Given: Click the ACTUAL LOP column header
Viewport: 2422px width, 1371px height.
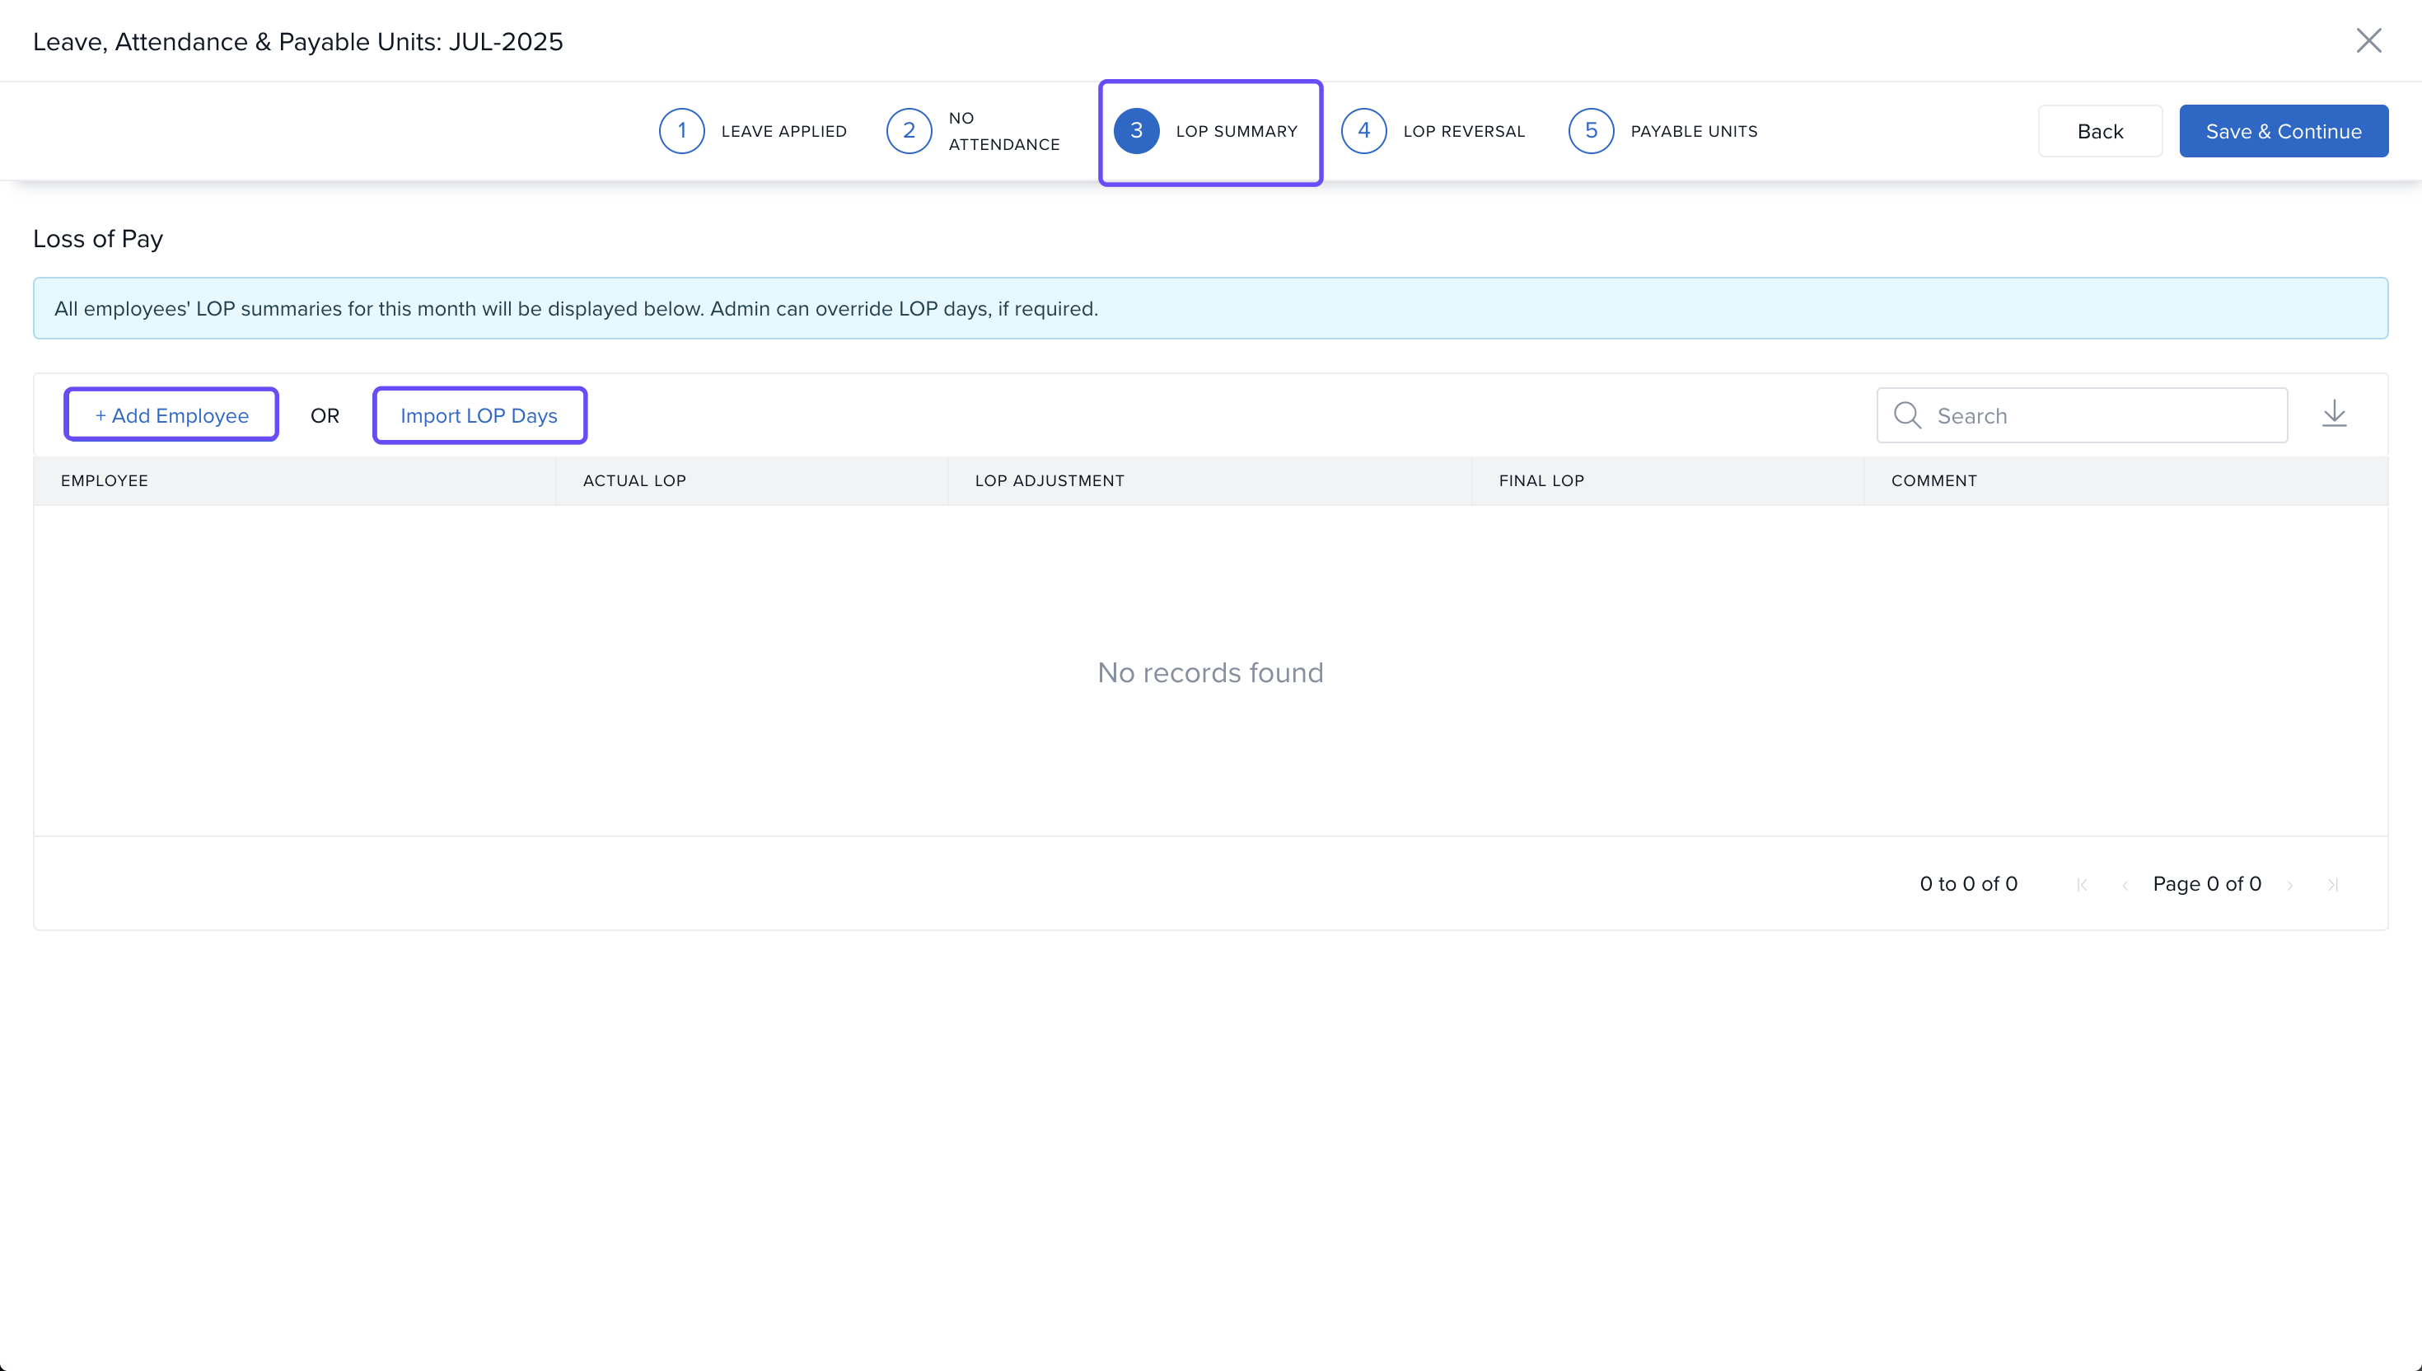Looking at the screenshot, I should click(634, 480).
